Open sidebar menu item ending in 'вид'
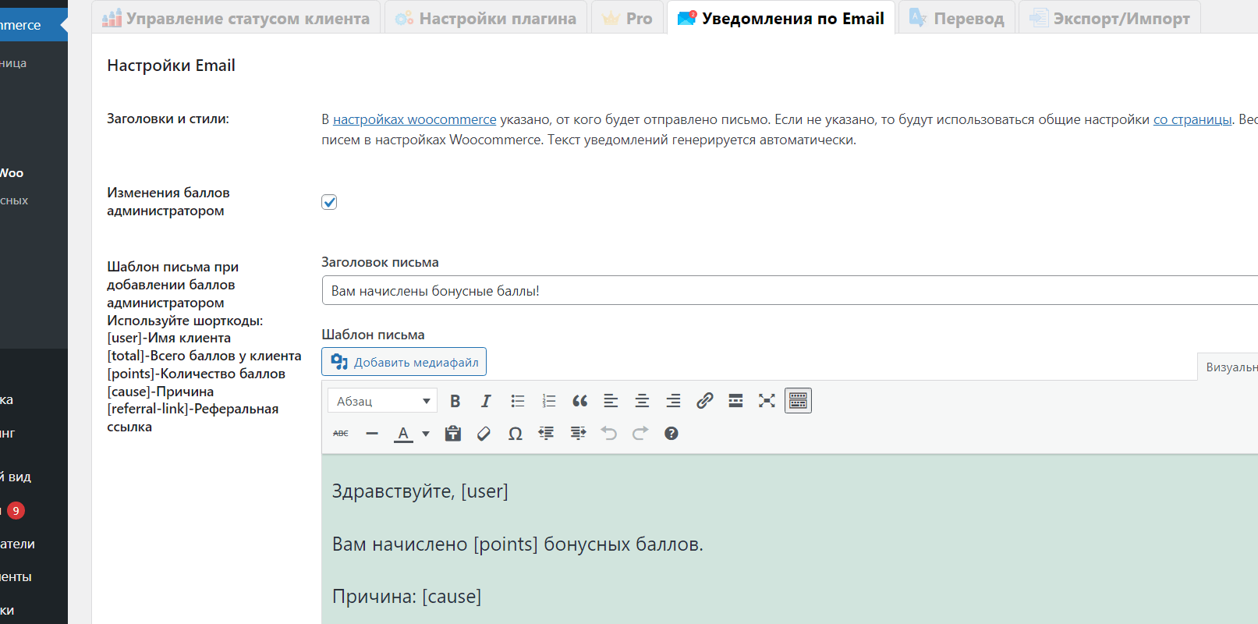This screenshot has width=1258, height=624. pyautogui.click(x=16, y=477)
